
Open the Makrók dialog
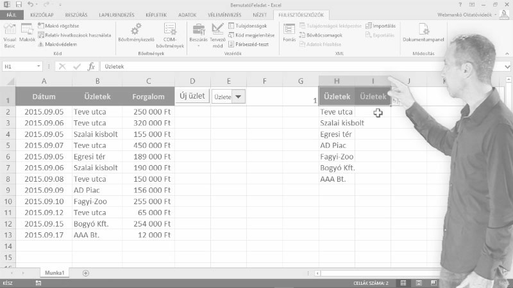[x=27, y=33]
